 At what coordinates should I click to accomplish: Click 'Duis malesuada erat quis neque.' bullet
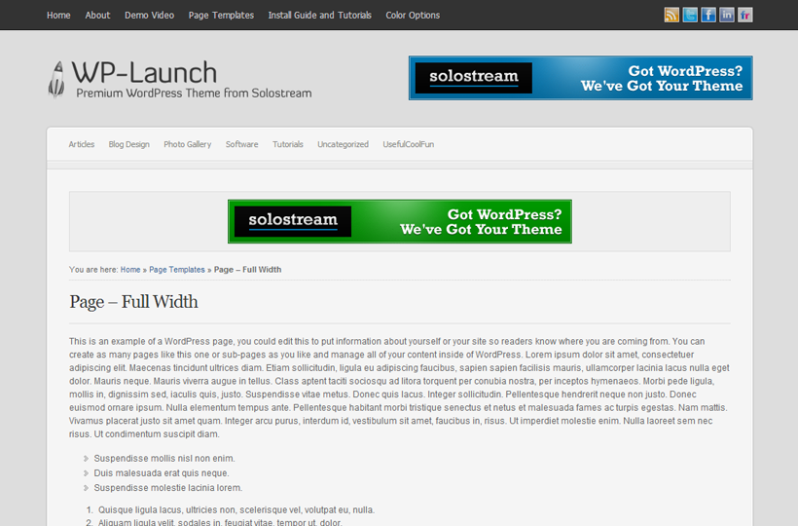tap(162, 473)
